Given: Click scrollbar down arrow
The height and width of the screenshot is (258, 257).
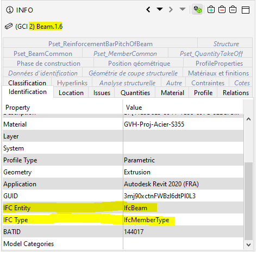Looking at the screenshot, I should (x=248, y=245).
